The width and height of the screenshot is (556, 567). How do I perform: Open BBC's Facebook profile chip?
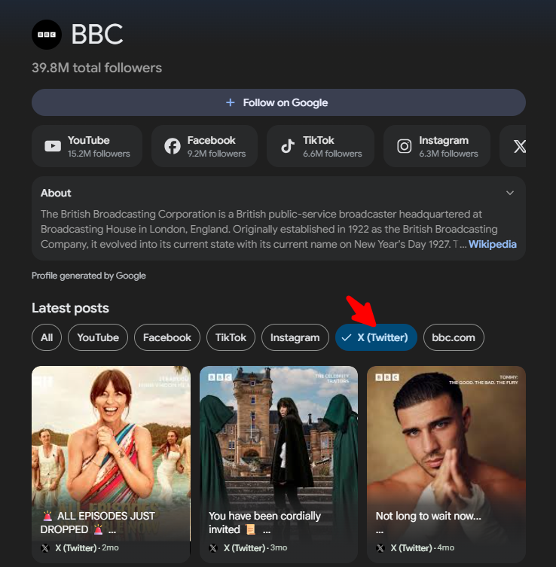[x=204, y=146]
